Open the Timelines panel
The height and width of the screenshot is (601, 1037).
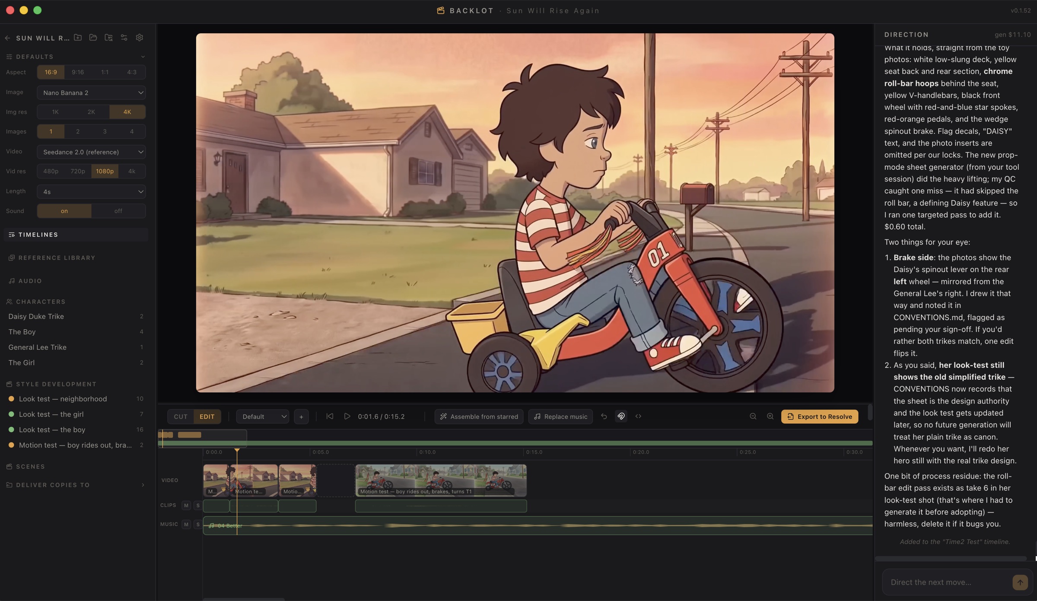pos(75,235)
